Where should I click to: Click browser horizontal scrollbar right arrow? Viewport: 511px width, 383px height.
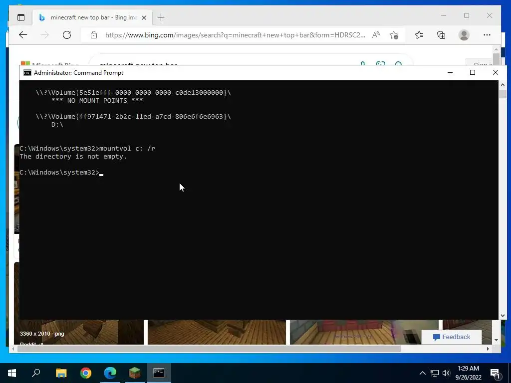(x=488, y=349)
